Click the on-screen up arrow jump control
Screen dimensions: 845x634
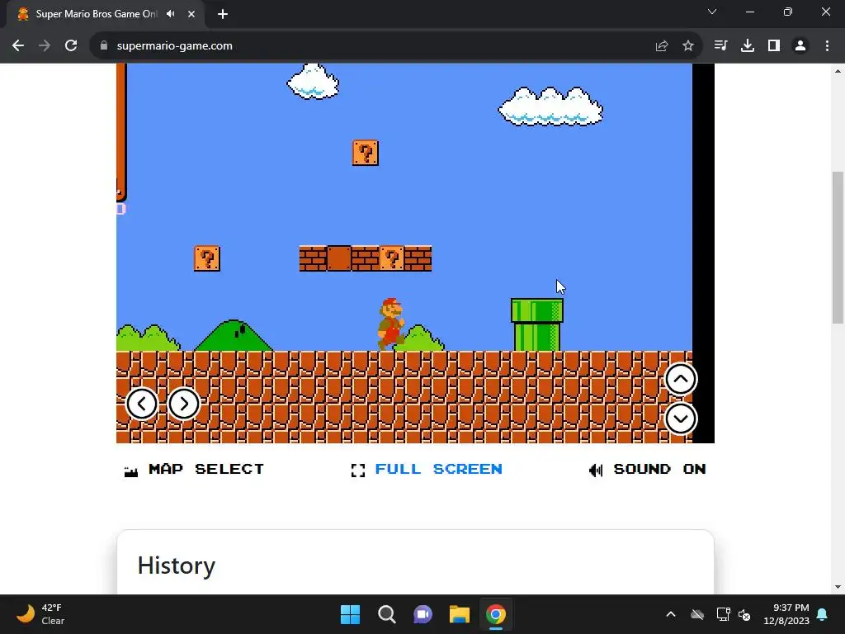pyautogui.click(x=681, y=380)
